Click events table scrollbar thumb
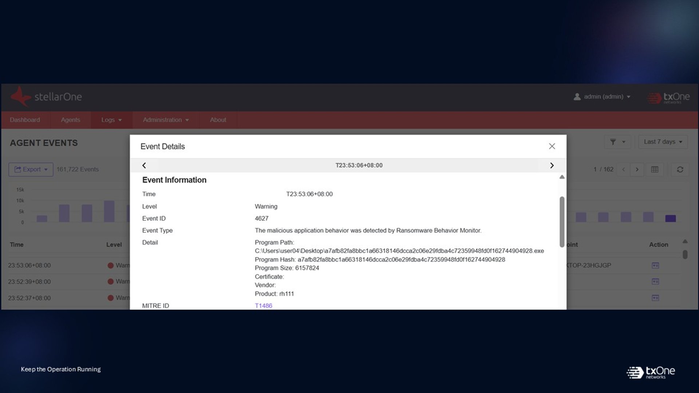The image size is (699, 393). point(685,254)
